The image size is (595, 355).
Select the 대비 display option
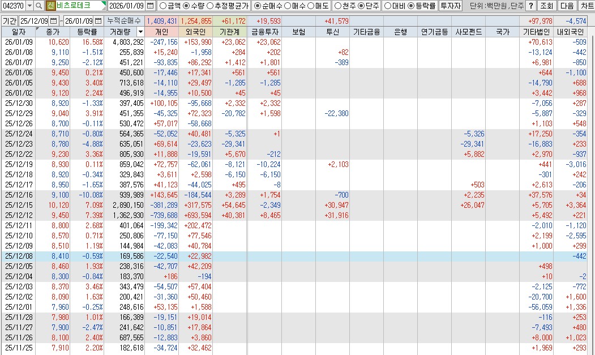tap(388, 6)
